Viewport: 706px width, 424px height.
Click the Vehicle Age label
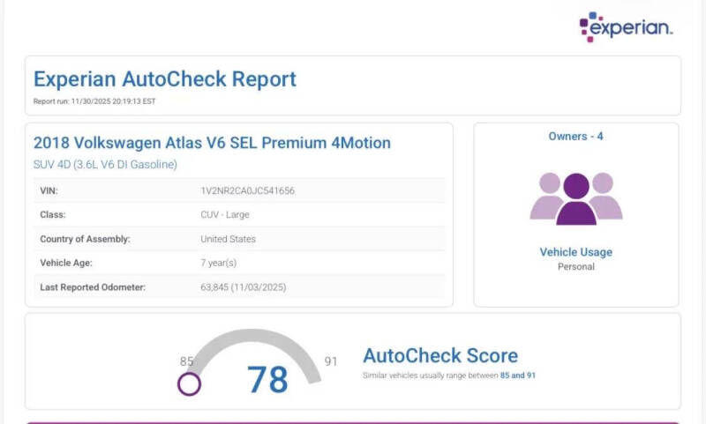point(65,263)
